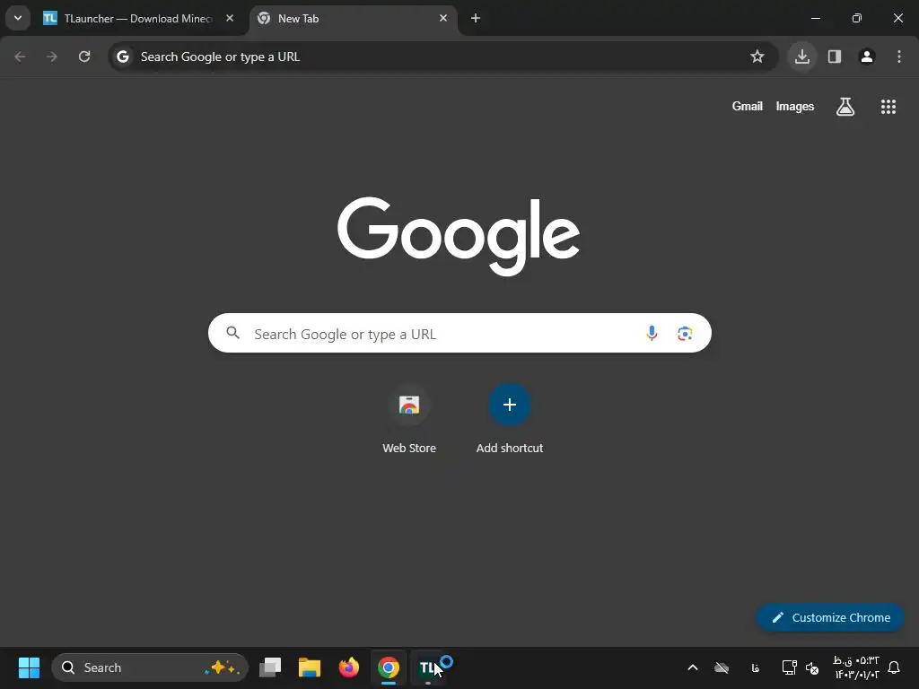Open Search Labs flask icon

coord(845,107)
